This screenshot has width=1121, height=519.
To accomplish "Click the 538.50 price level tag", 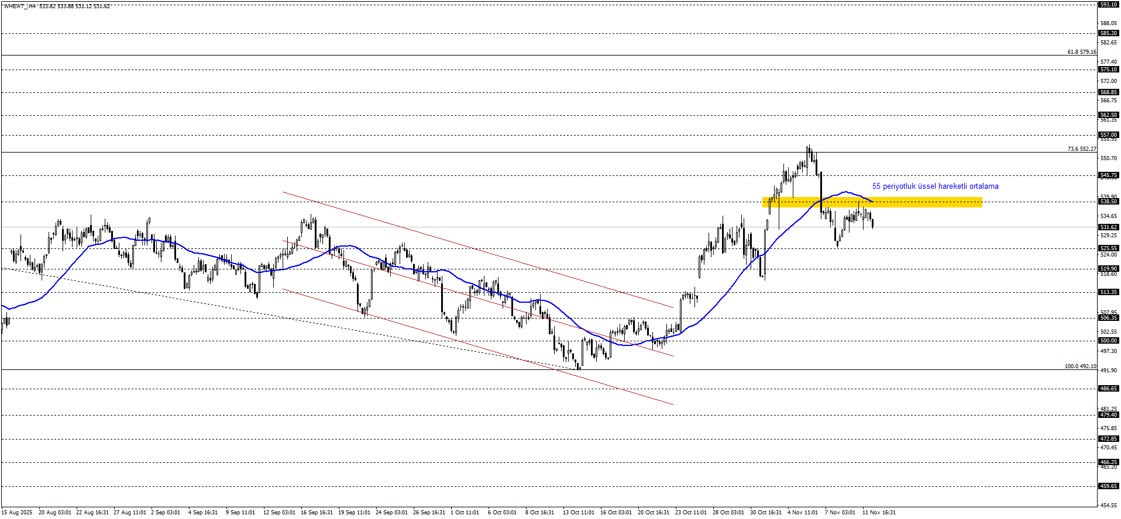I will (x=1108, y=202).
